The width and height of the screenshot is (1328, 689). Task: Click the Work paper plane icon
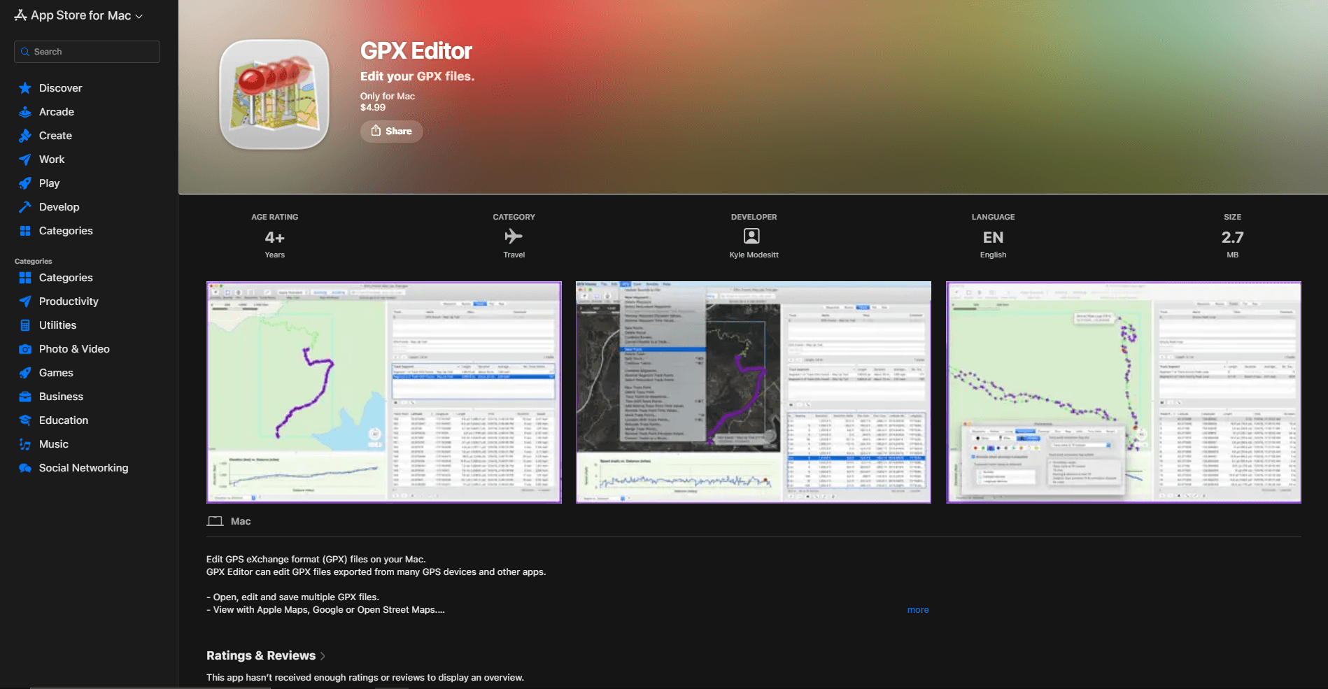click(25, 159)
